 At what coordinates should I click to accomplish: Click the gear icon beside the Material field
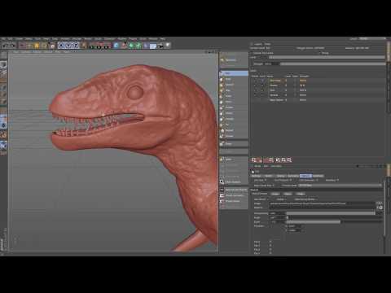tap(380, 208)
